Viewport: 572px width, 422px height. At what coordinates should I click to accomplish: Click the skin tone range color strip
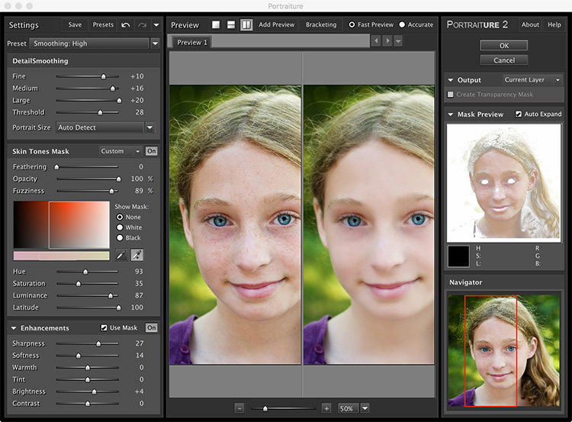coord(61,256)
